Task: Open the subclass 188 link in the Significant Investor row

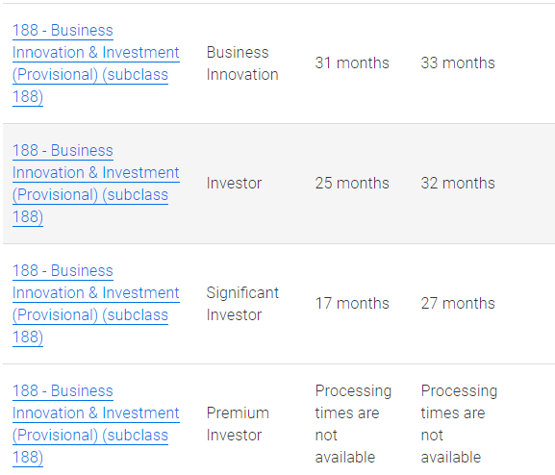Action: pos(96,304)
